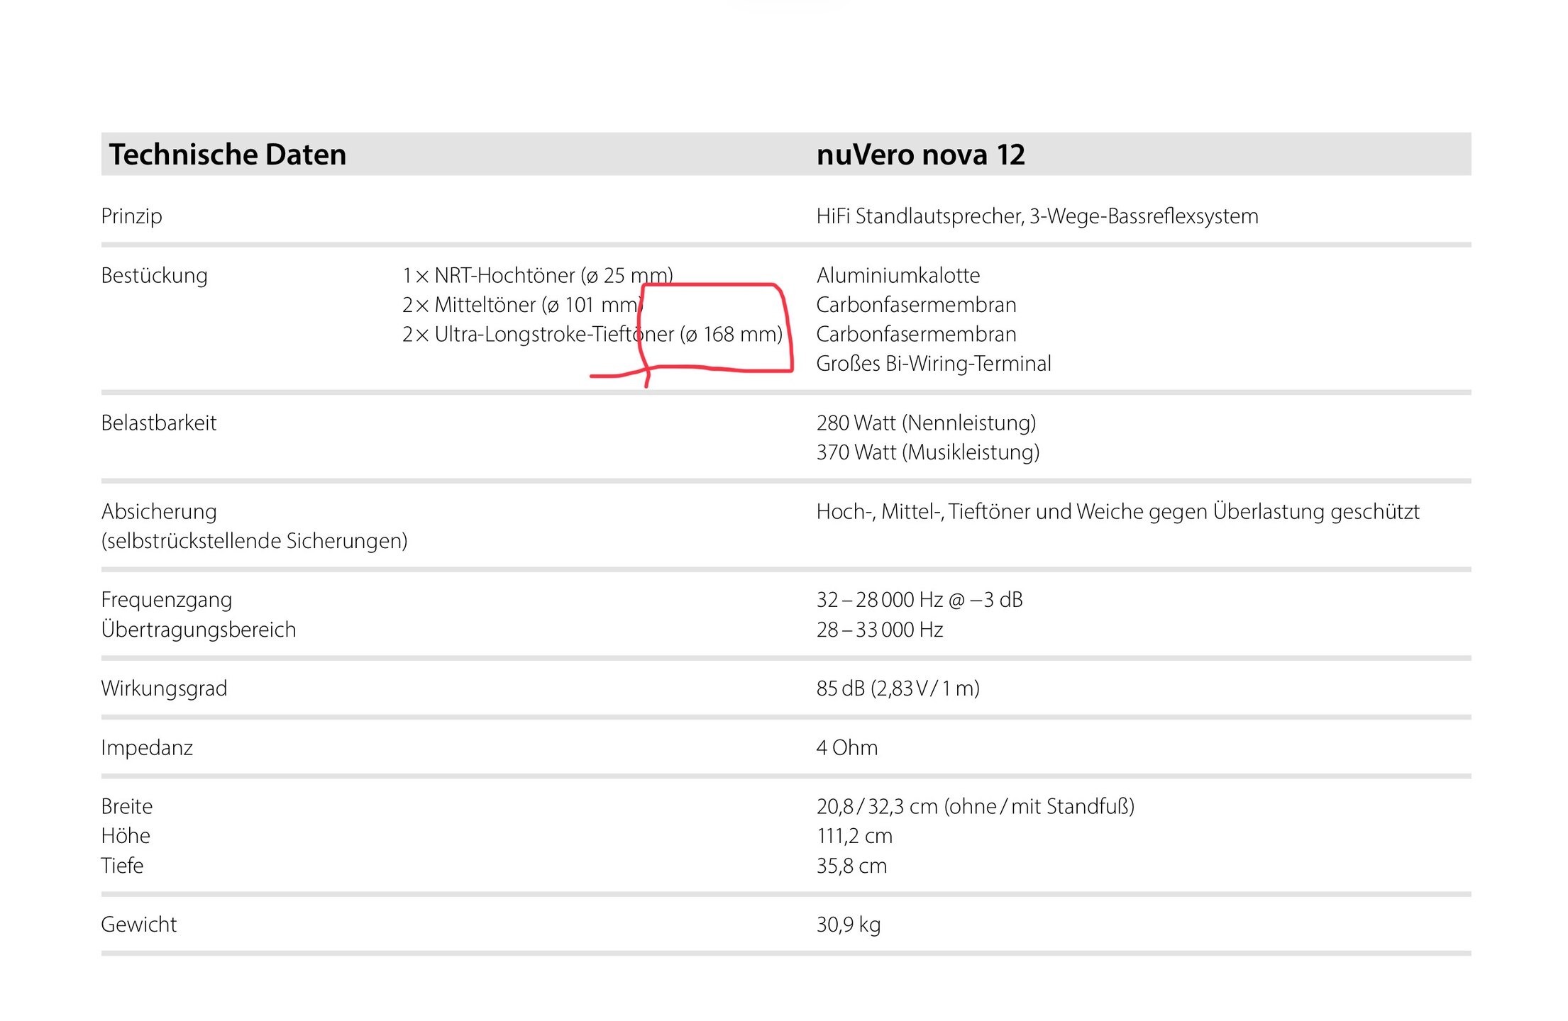1568x1021 pixels.
Task: Click the 'Aluminiumkalotte' text
Action: point(898,275)
